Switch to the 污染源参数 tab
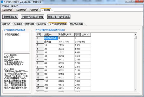The height and width of the screenshot is (97, 144). pyautogui.click(x=7, y=10)
